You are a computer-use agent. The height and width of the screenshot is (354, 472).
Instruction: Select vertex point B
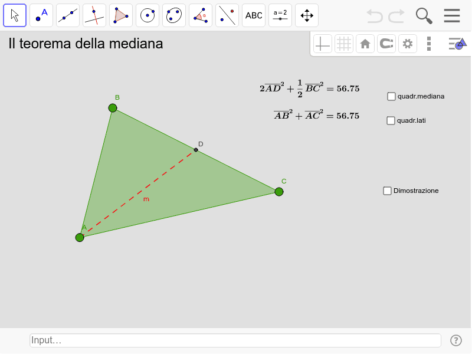pyautogui.click(x=113, y=108)
